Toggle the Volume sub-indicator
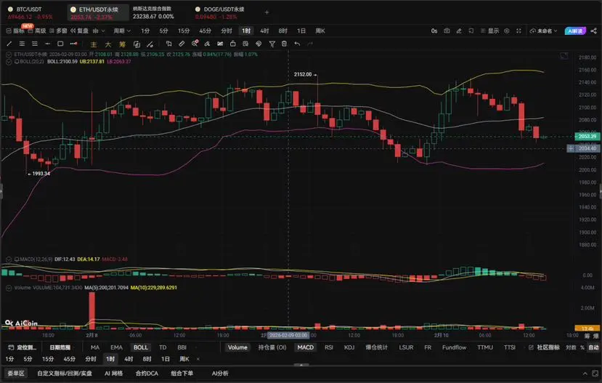This screenshot has width=602, height=383. tap(237, 347)
